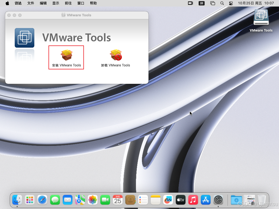Image resolution: width=279 pixels, height=209 pixels.
Task: Open the Notes app in the Dock
Action: 156,200
